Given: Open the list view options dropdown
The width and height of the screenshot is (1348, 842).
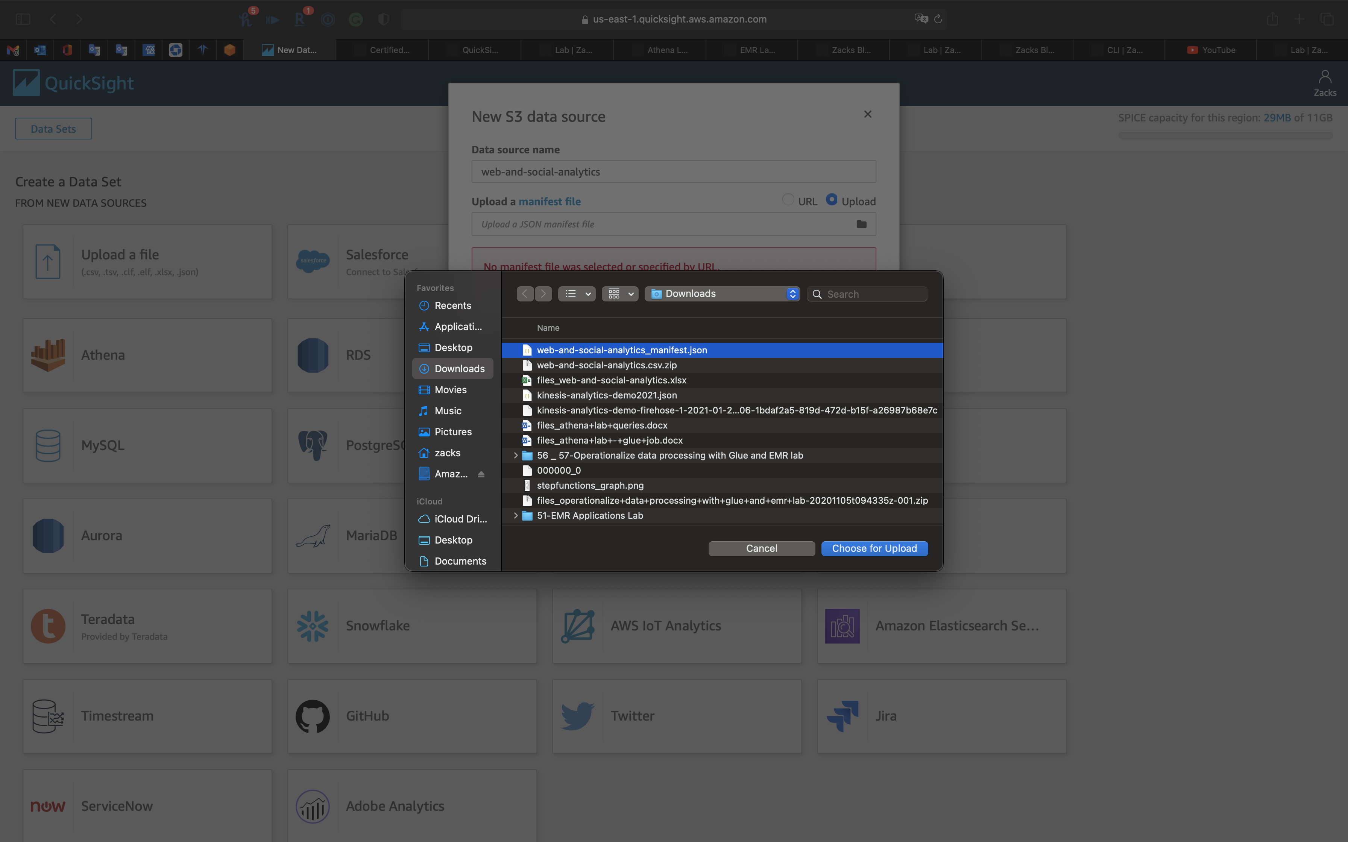Looking at the screenshot, I should pos(577,294).
